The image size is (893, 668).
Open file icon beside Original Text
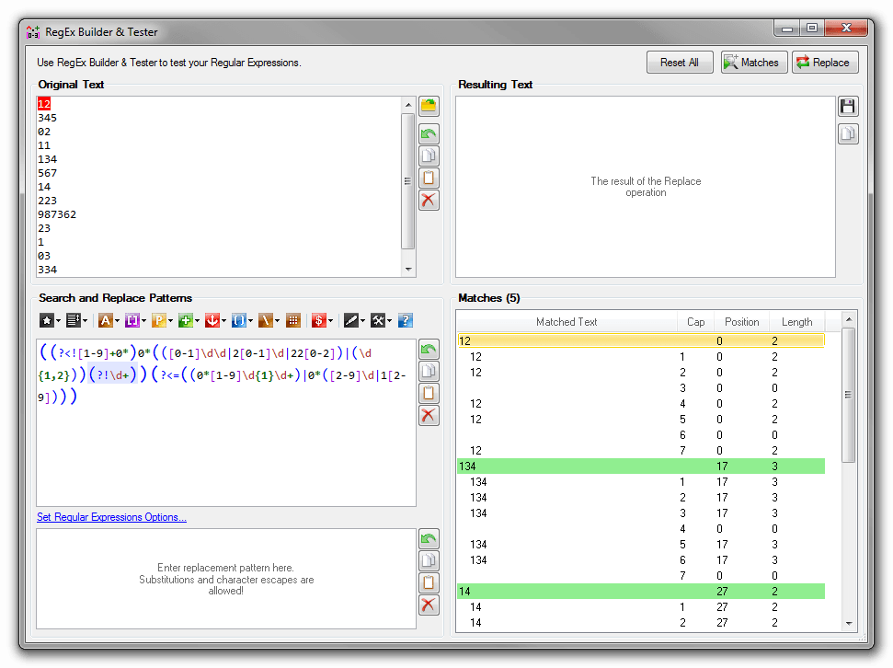[429, 107]
